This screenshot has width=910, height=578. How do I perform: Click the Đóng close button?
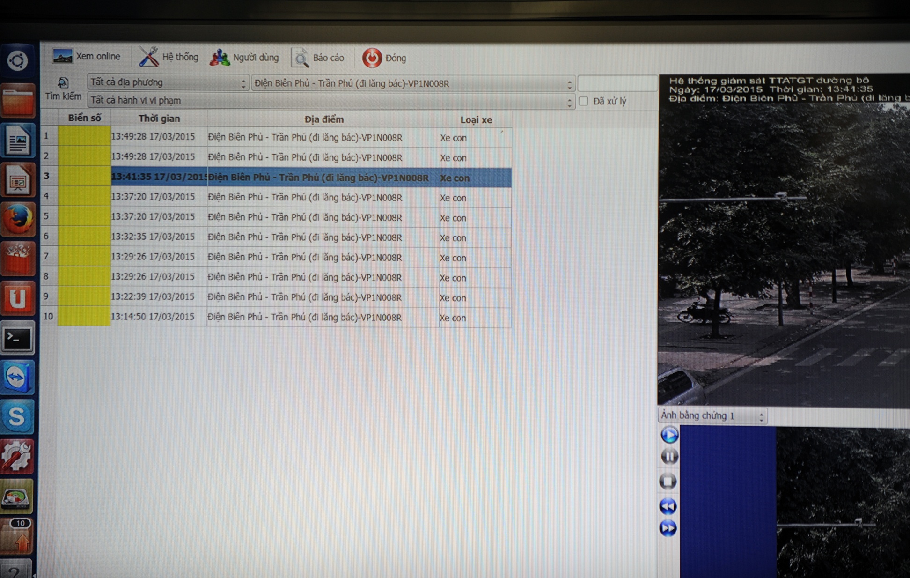click(x=384, y=58)
